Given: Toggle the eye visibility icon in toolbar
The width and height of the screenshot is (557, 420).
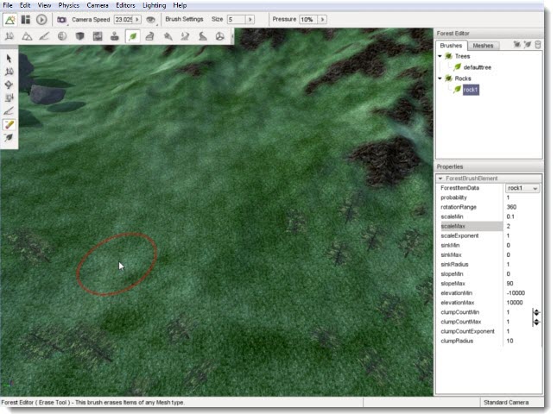Looking at the screenshot, I should click(151, 19).
